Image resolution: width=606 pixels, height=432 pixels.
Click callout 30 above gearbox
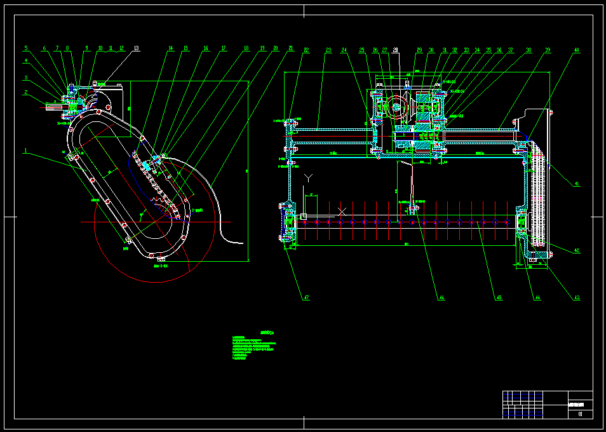click(x=431, y=50)
